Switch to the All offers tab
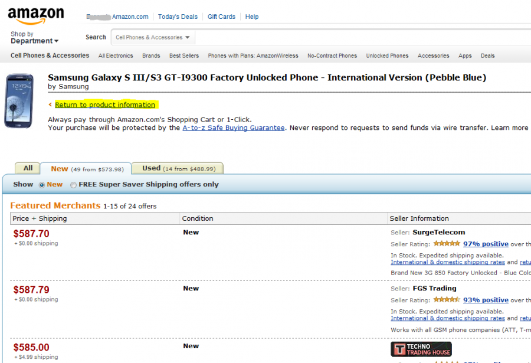This screenshot has width=531, height=363. tap(28, 168)
